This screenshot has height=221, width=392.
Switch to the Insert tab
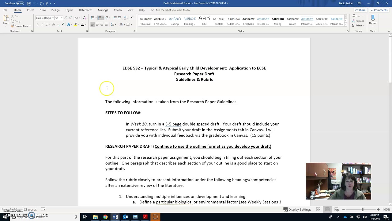point(30,10)
